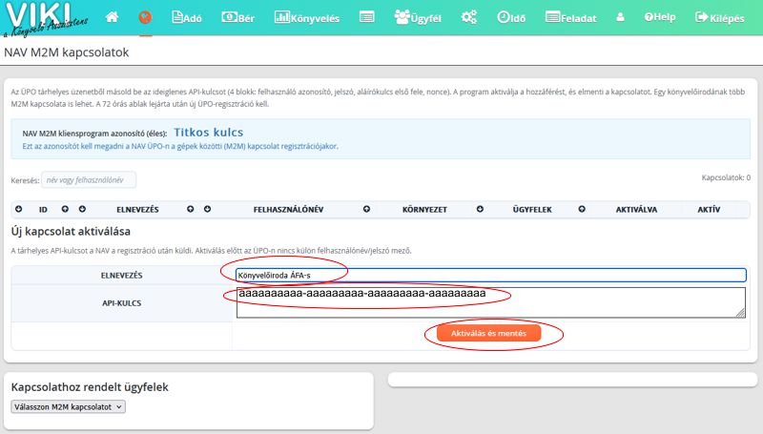Click the FELHASZNÁLÓNÉV column header text
The image size is (763, 434).
pos(288,210)
